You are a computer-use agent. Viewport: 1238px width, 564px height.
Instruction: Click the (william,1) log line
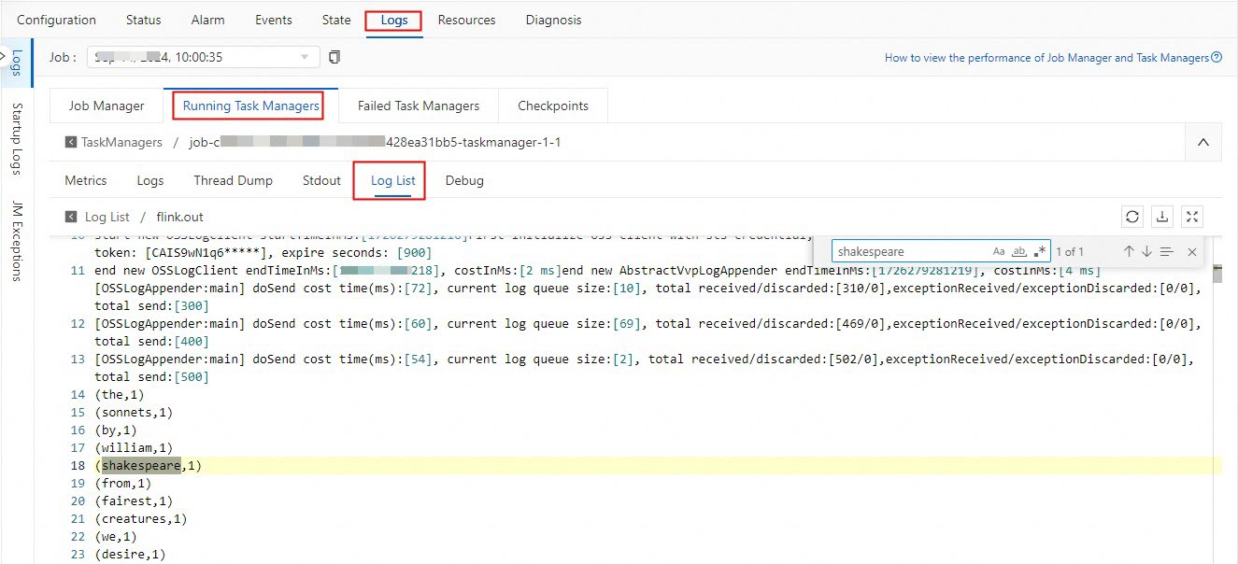pyautogui.click(x=134, y=447)
